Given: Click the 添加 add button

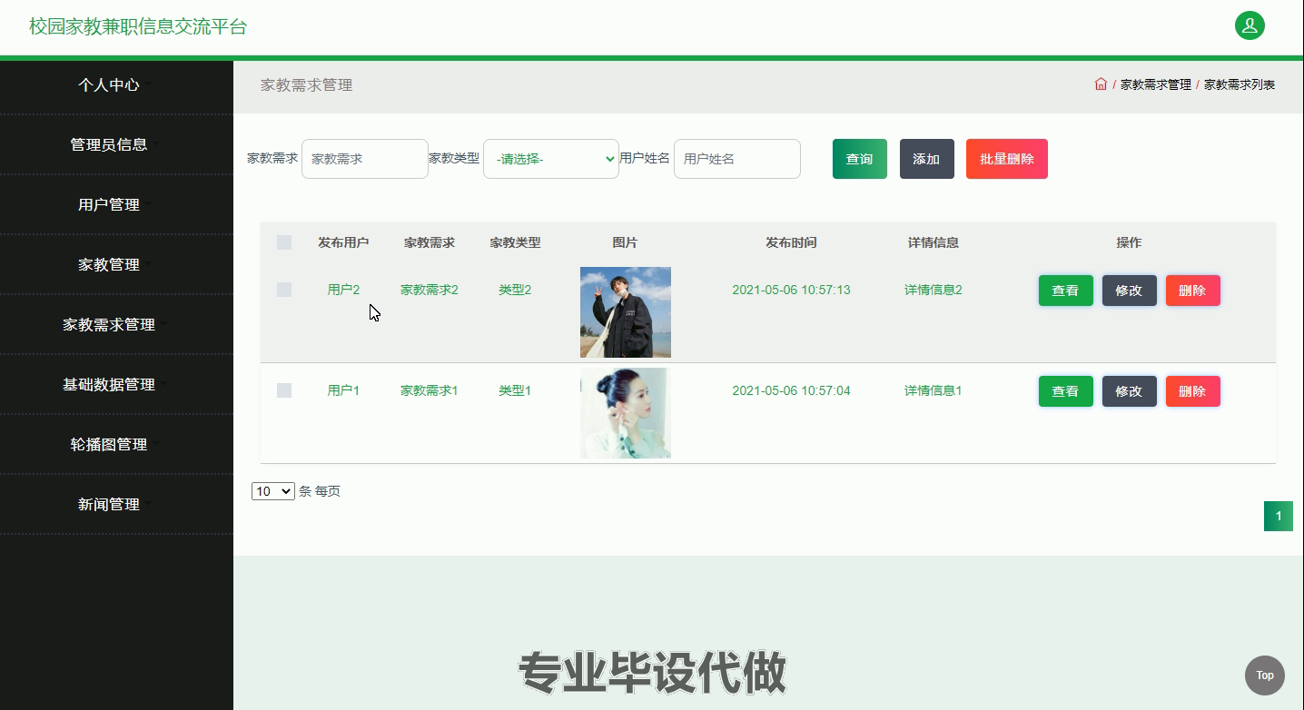Looking at the screenshot, I should 927,159.
